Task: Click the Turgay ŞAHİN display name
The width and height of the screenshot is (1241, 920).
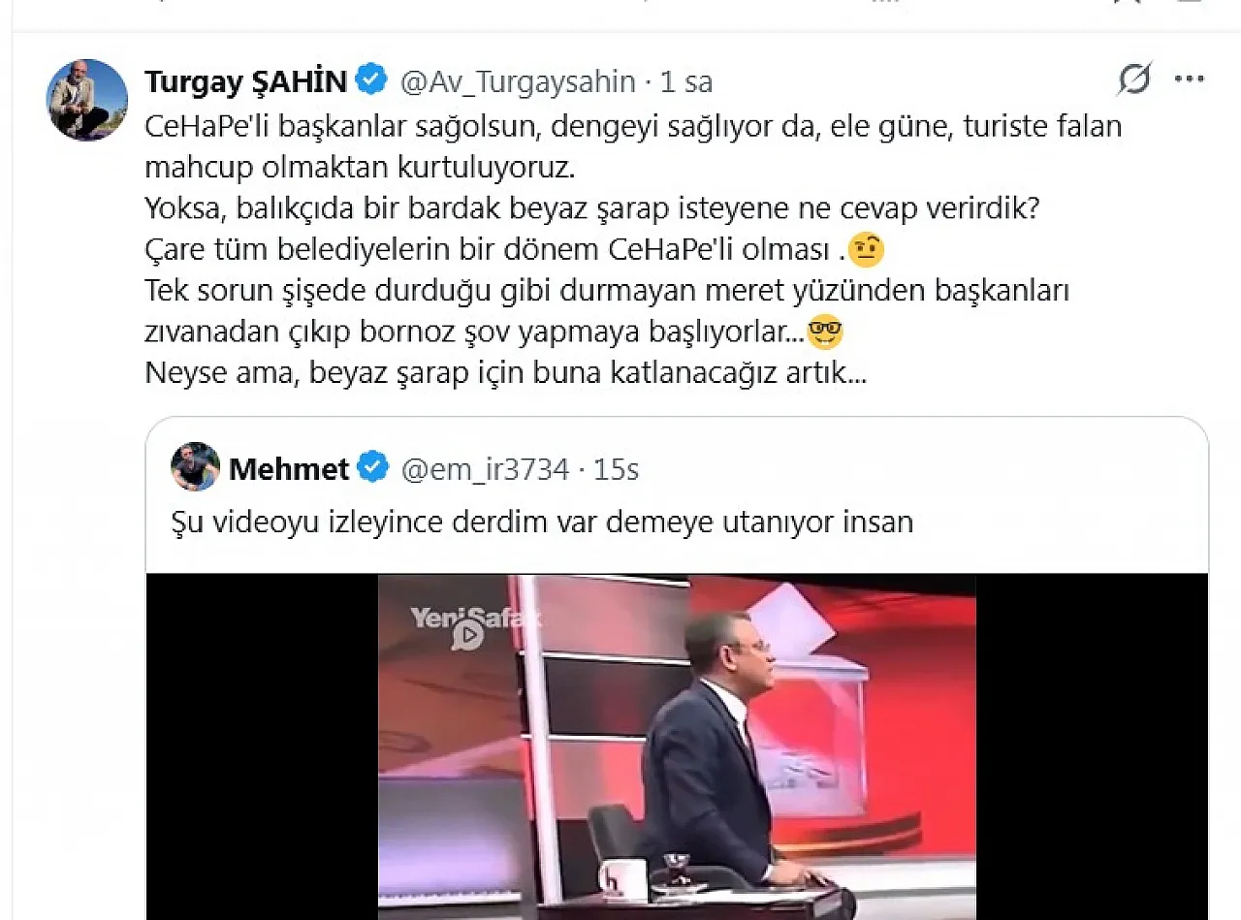Action: (x=245, y=82)
